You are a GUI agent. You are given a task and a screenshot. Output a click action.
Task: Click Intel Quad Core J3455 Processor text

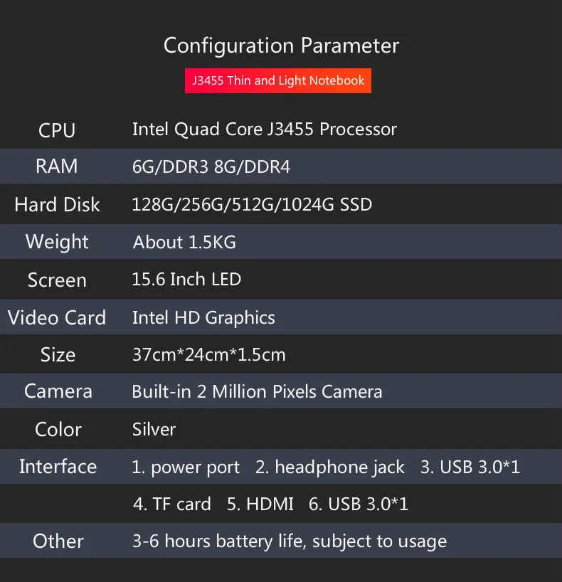265,129
